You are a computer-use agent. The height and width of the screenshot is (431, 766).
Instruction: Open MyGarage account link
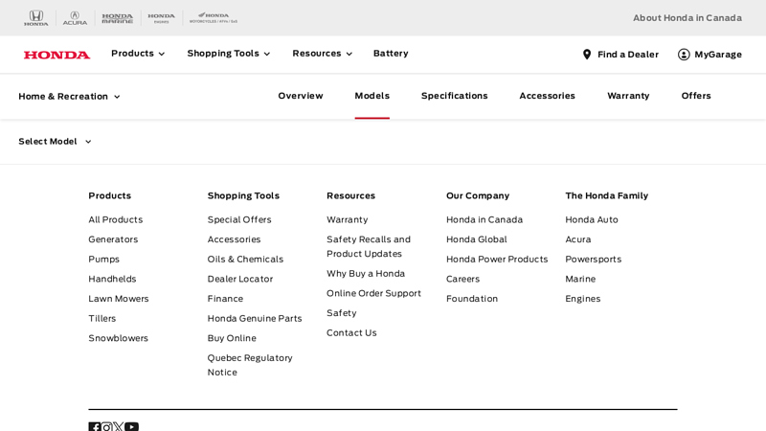click(x=710, y=55)
